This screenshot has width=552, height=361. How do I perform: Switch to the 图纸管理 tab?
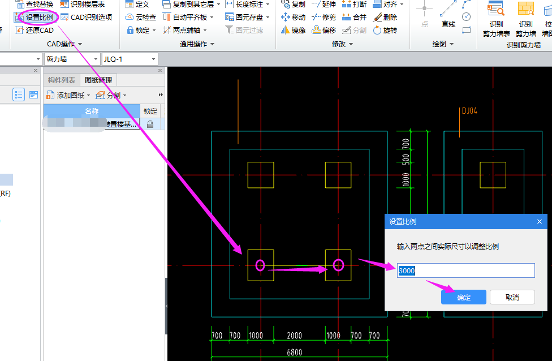tap(98, 80)
